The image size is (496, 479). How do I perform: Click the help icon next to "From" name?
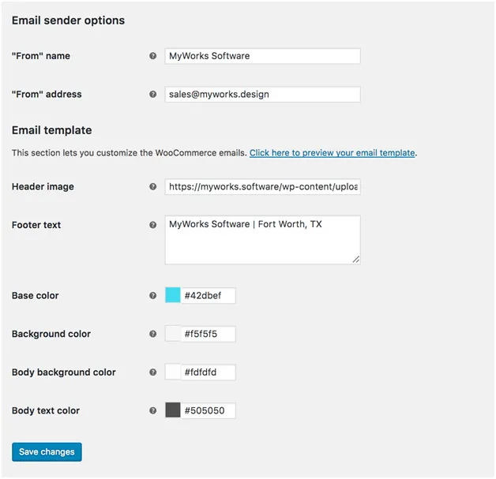pos(153,56)
